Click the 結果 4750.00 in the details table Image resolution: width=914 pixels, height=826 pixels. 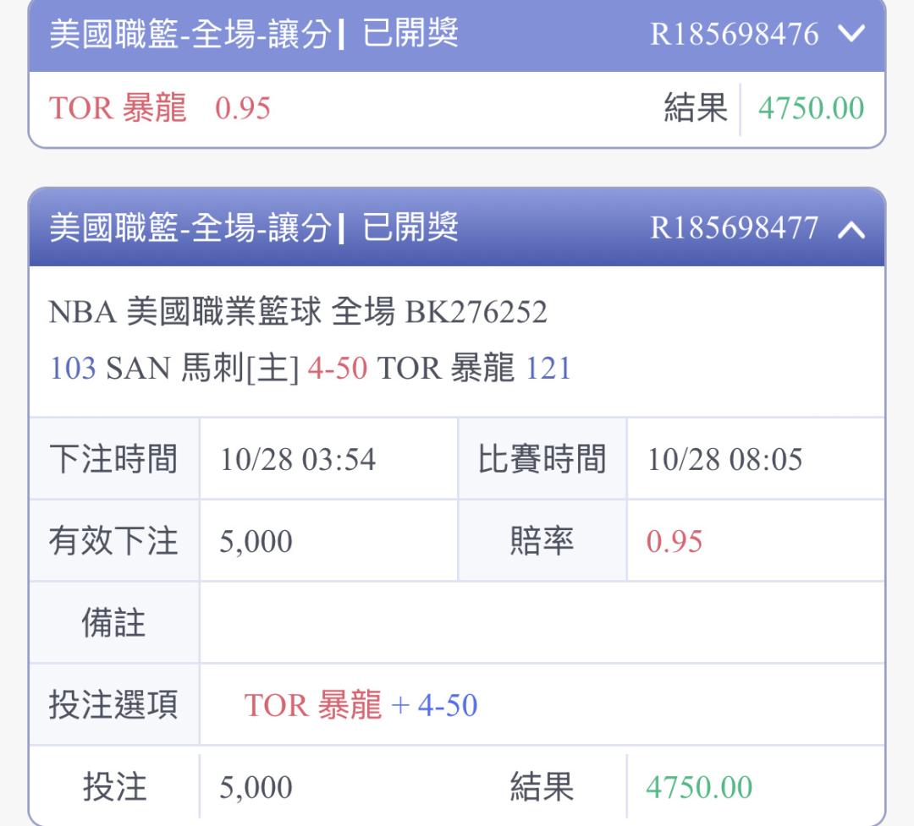tap(699, 787)
